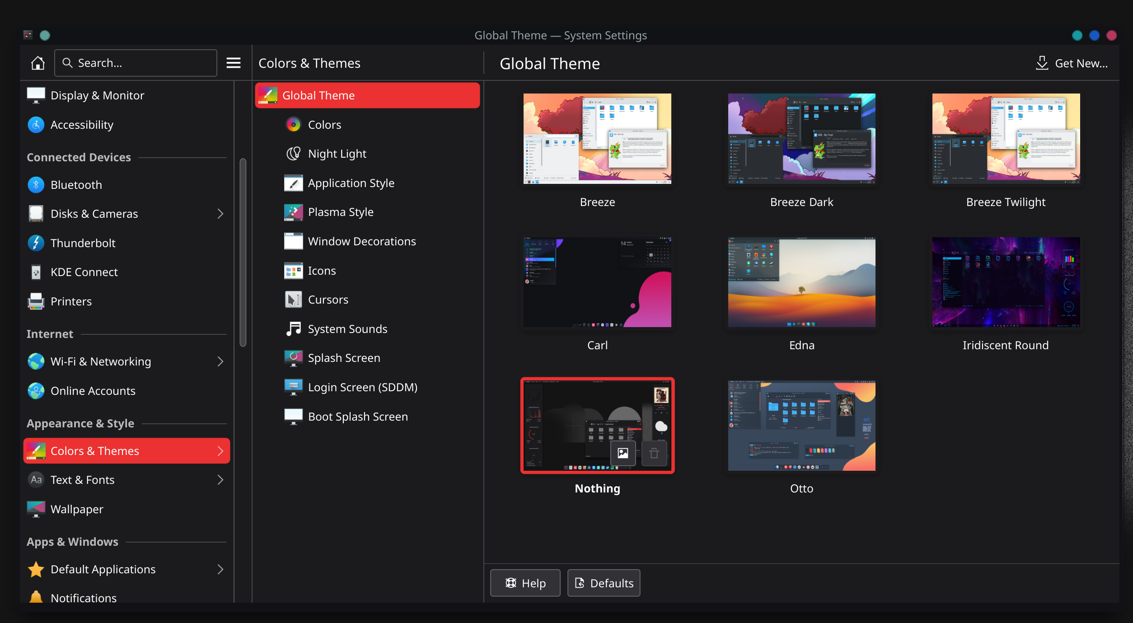Click the Defaults button

click(x=604, y=583)
